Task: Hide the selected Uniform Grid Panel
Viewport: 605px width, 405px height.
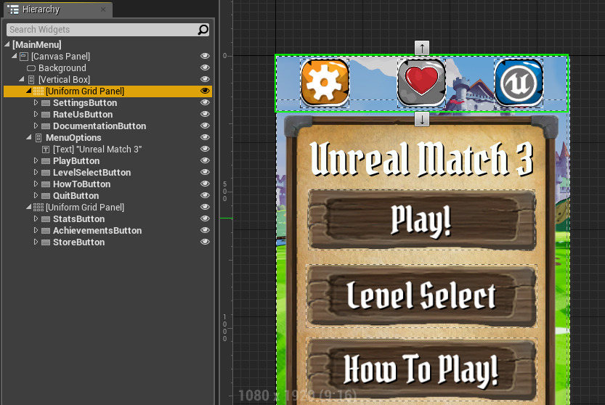Action: (x=205, y=91)
